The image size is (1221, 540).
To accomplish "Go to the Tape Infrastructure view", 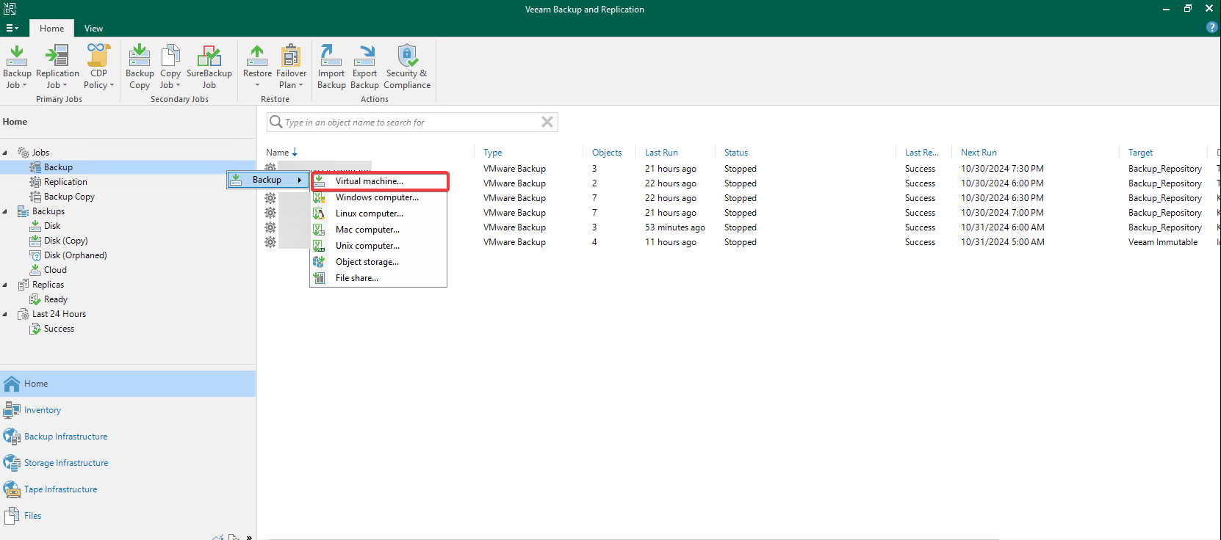I will click(x=60, y=489).
